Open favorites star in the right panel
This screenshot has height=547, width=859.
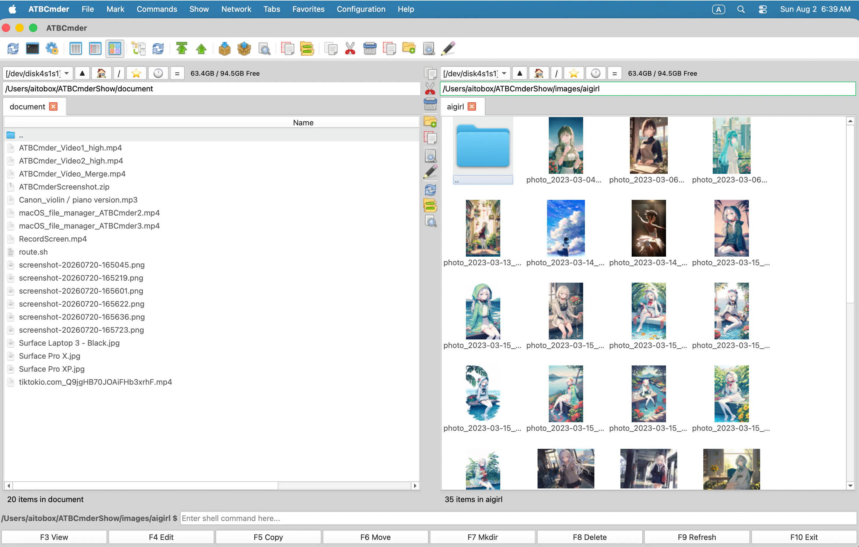point(574,73)
